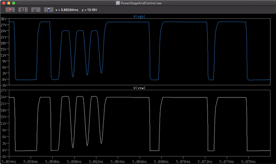
Task: Click the red close window button
Action: pyautogui.click(x=4, y=3)
